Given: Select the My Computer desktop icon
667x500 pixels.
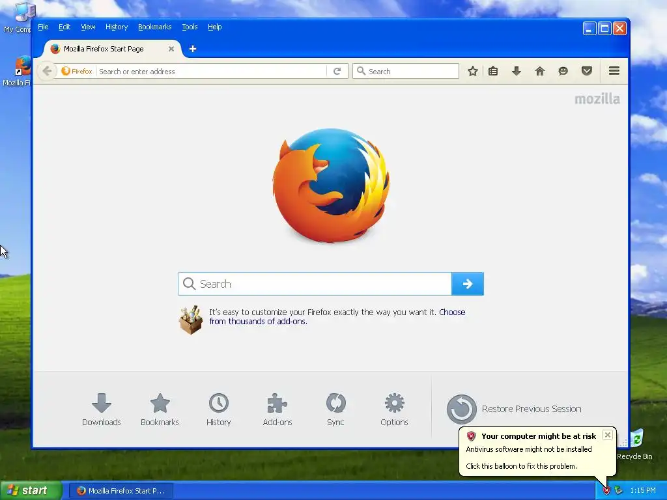Looking at the screenshot, I should (x=17, y=18).
